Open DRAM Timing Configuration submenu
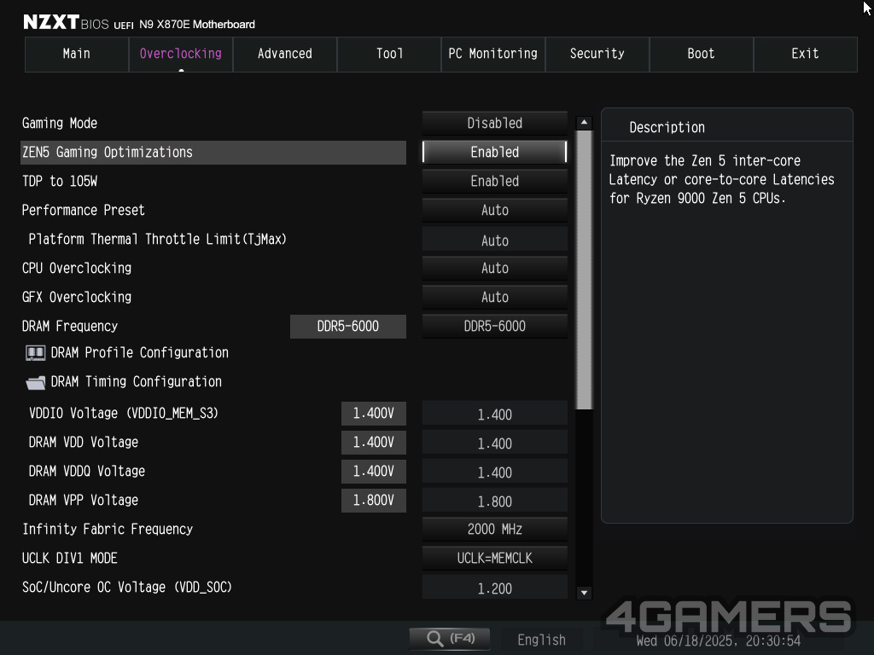Screen dimensions: 874x655 pyautogui.click(x=136, y=381)
